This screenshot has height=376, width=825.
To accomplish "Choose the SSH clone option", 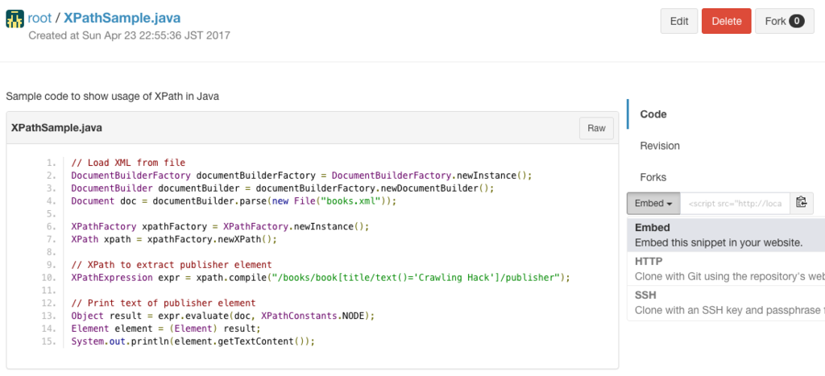I will 726,303.
